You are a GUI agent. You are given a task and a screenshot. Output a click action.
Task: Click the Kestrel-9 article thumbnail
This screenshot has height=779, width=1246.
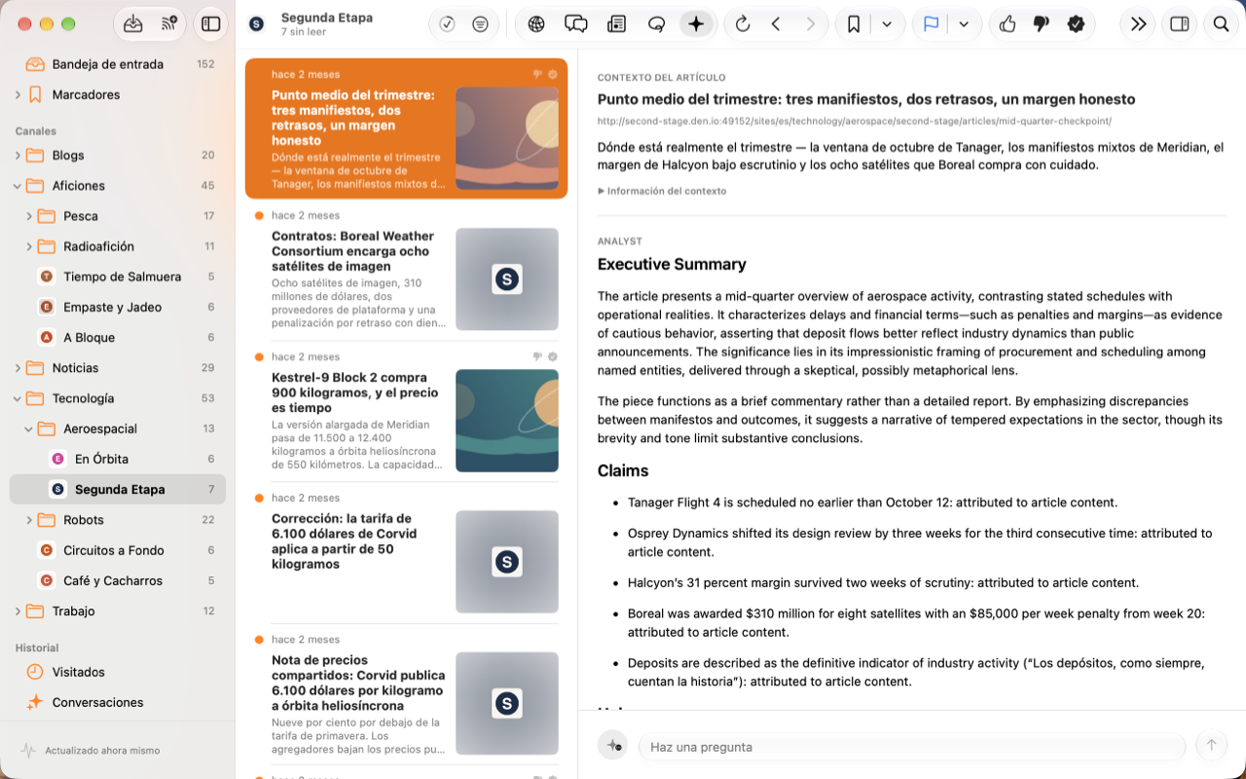(507, 421)
